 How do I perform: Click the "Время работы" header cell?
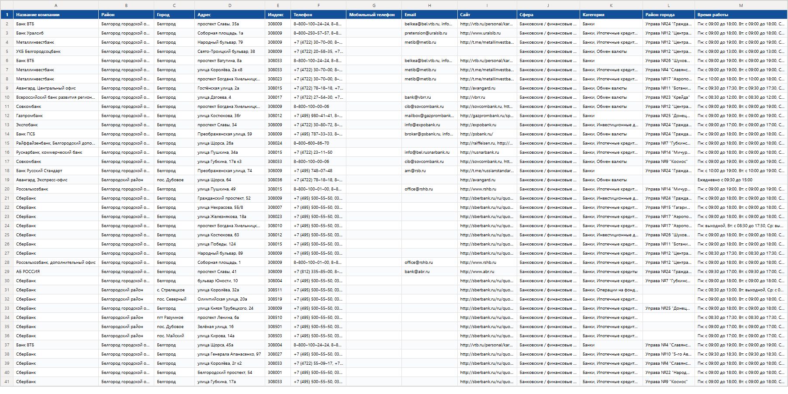pyautogui.click(x=741, y=14)
